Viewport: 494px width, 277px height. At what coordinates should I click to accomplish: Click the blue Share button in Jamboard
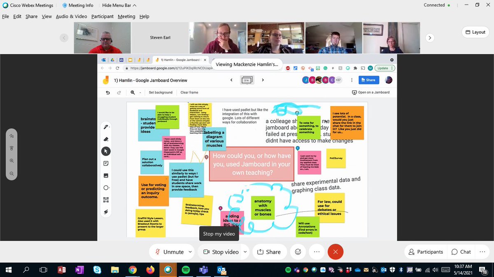[x=369, y=80]
